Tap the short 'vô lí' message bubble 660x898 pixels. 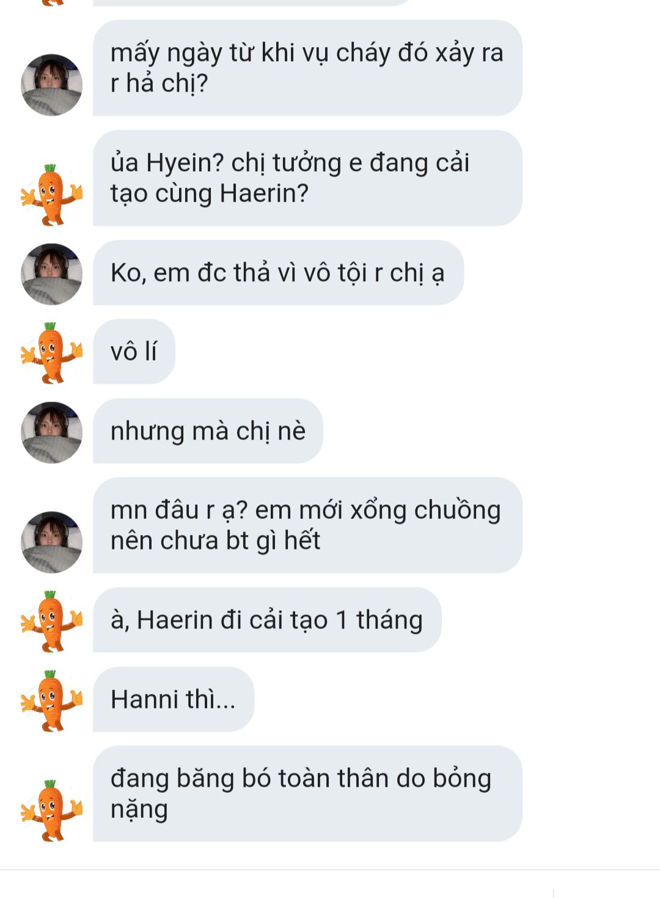[x=134, y=351]
